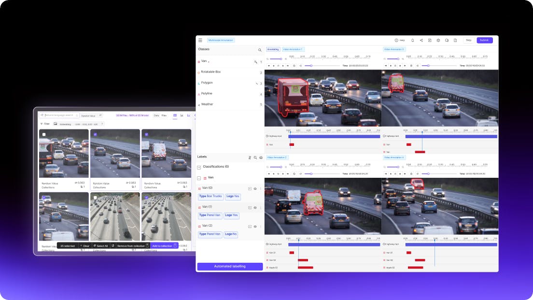Click Add to collection button
This screenshot has height=300, width=533.
(164, 245)
